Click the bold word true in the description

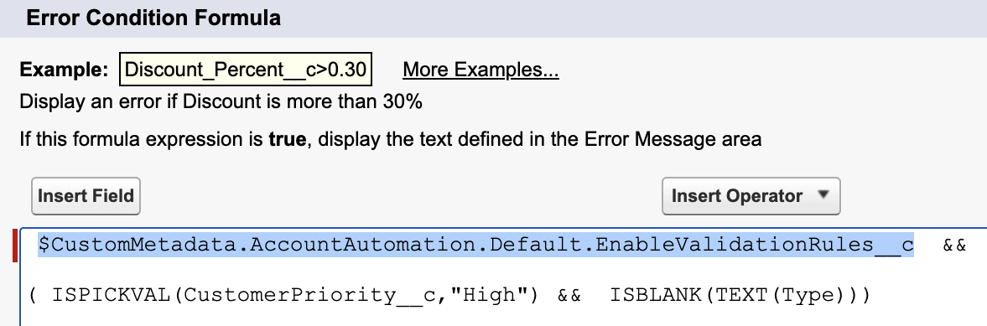click(x=288, y=139)
